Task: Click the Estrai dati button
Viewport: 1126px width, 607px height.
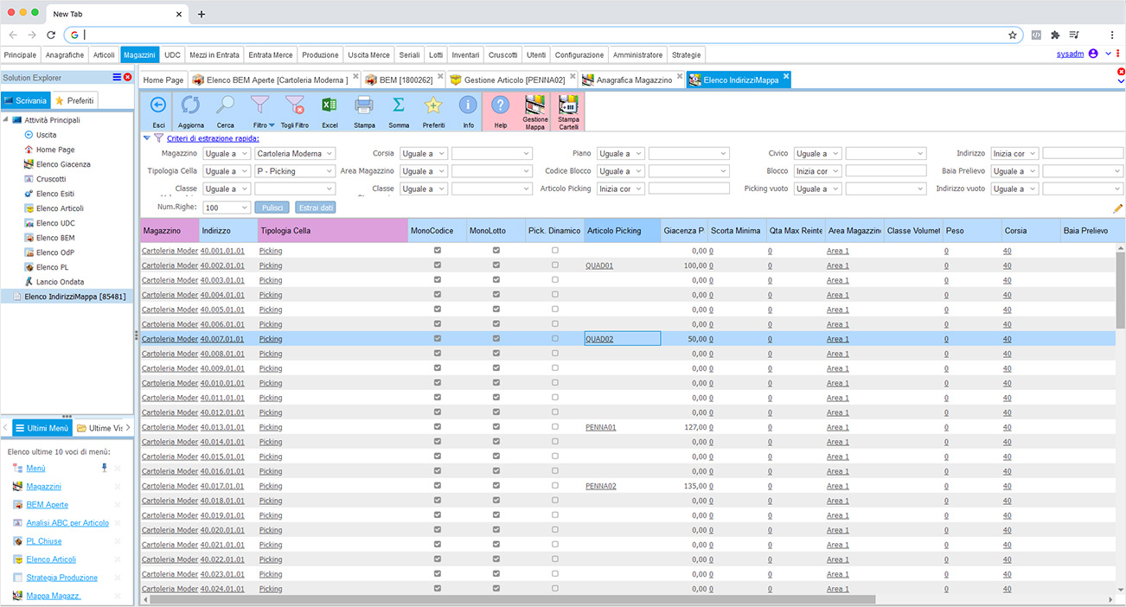Action: coord(316,208)
